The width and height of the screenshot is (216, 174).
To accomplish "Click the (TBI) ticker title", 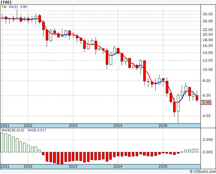I will 6,2.
